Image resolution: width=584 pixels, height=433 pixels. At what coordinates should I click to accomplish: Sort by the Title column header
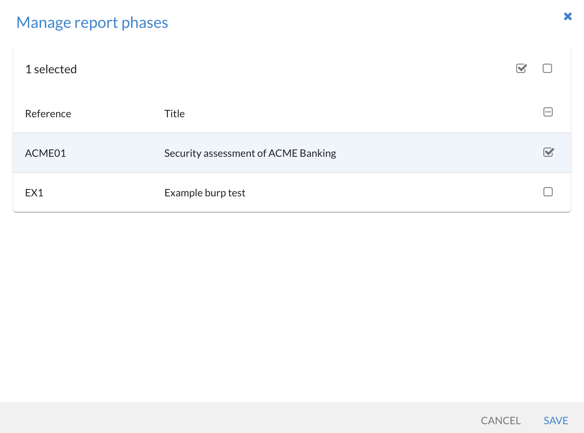(x=175, y=114)
